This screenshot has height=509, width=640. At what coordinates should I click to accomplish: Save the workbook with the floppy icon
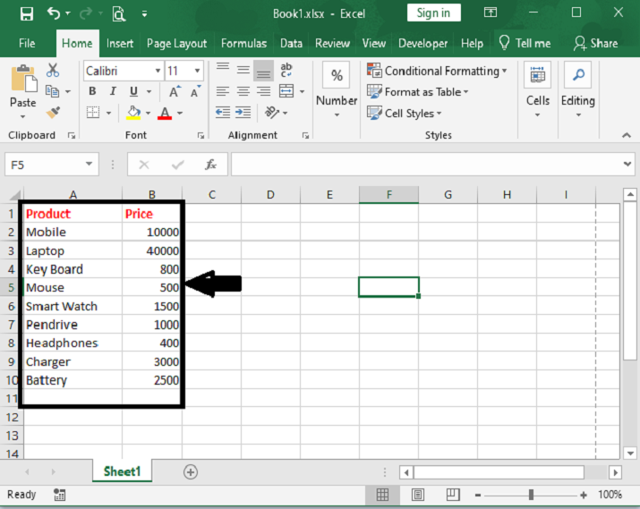click(x=27, y=14)
